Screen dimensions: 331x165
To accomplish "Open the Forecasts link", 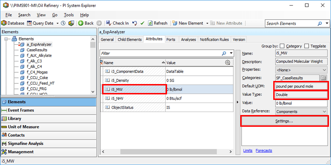I will point(264,151).
